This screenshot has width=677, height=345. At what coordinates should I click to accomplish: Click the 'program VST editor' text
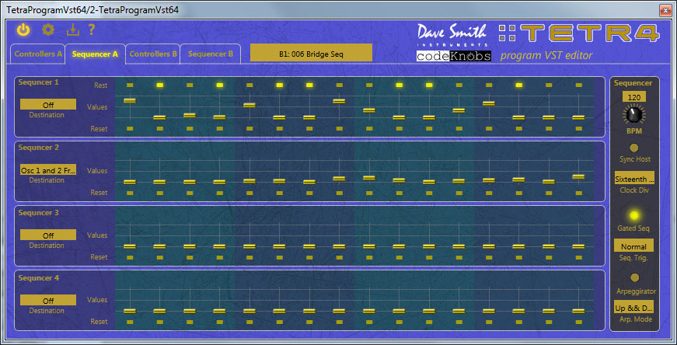click(x=546, y=56)
